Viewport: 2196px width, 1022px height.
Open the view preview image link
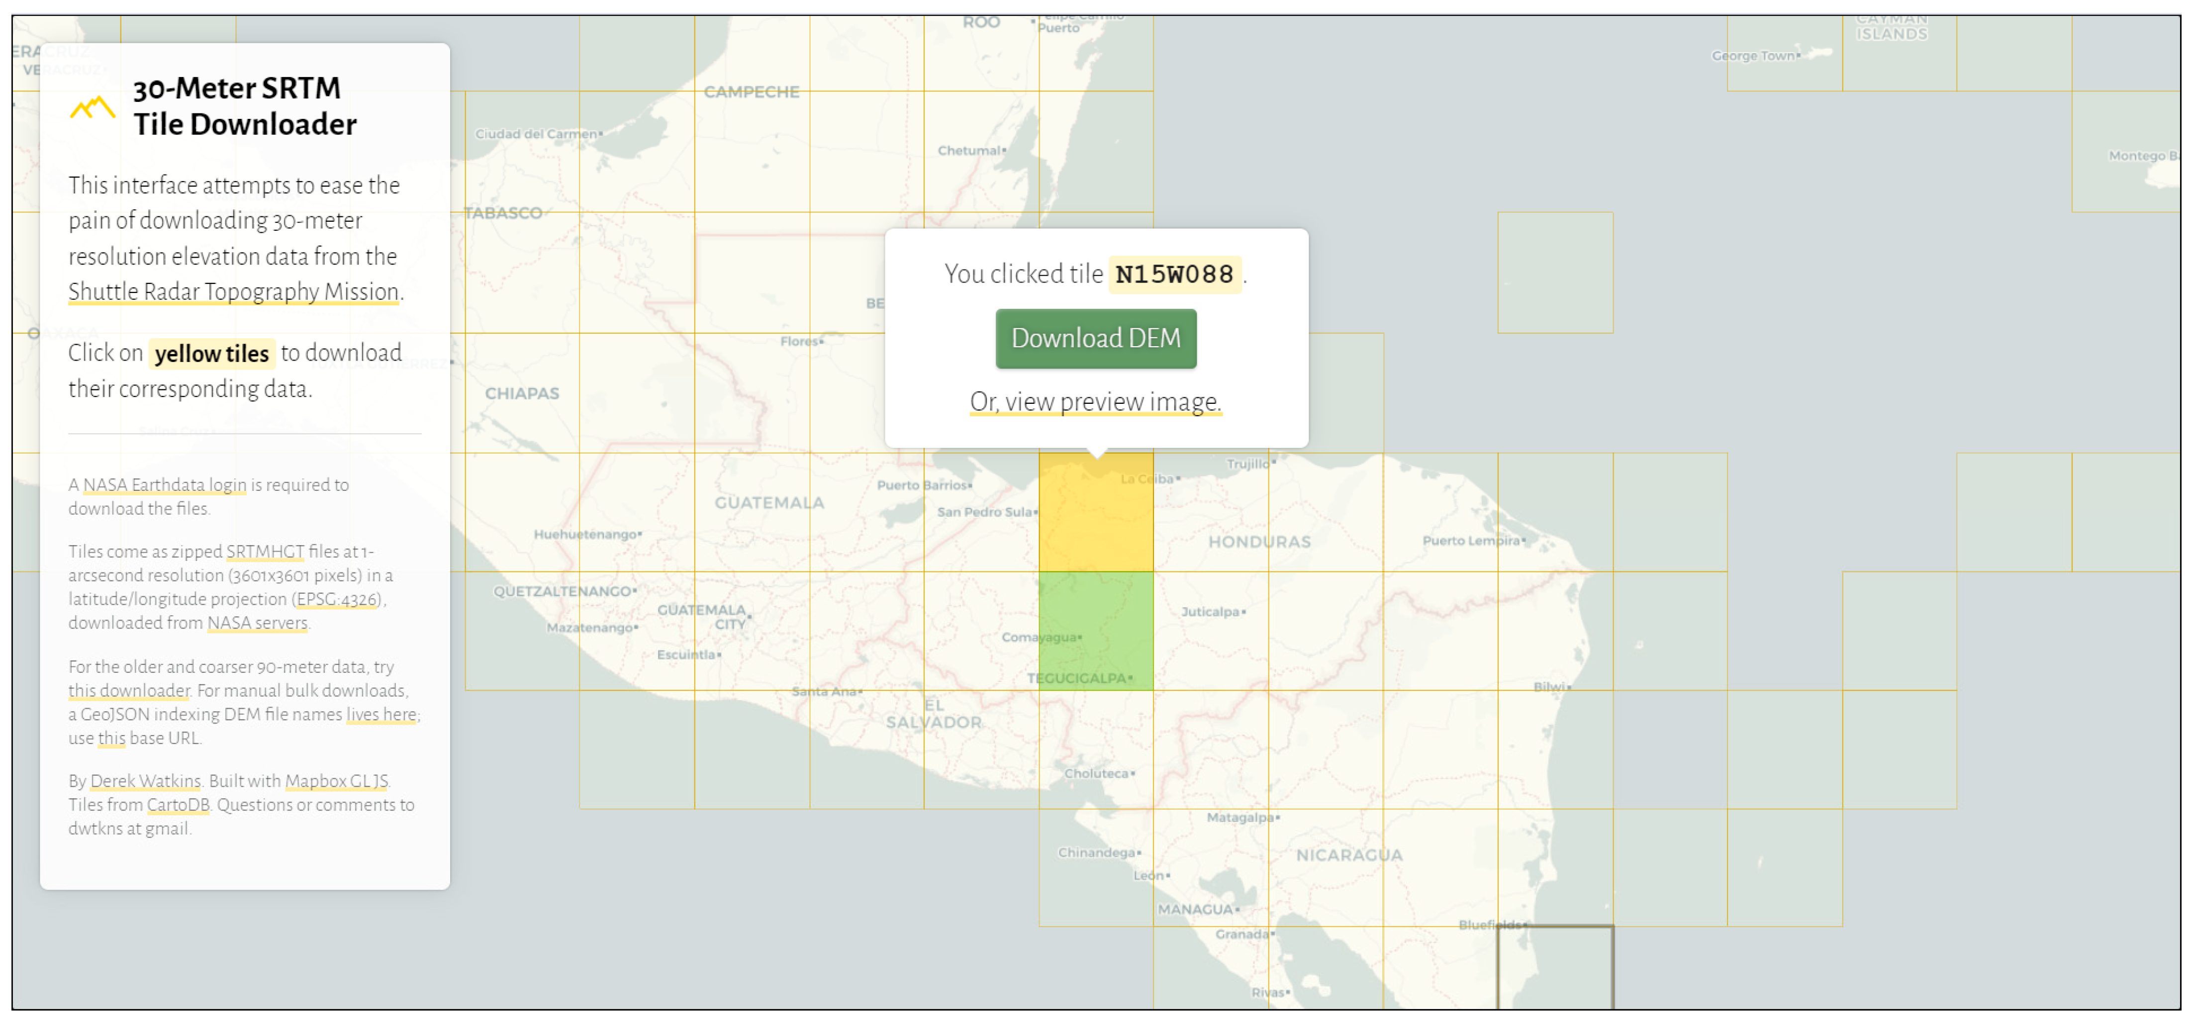coord(1095,401)
